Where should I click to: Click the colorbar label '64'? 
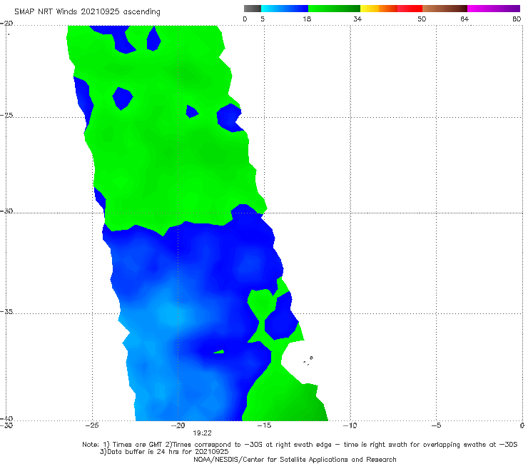[464, 19]
